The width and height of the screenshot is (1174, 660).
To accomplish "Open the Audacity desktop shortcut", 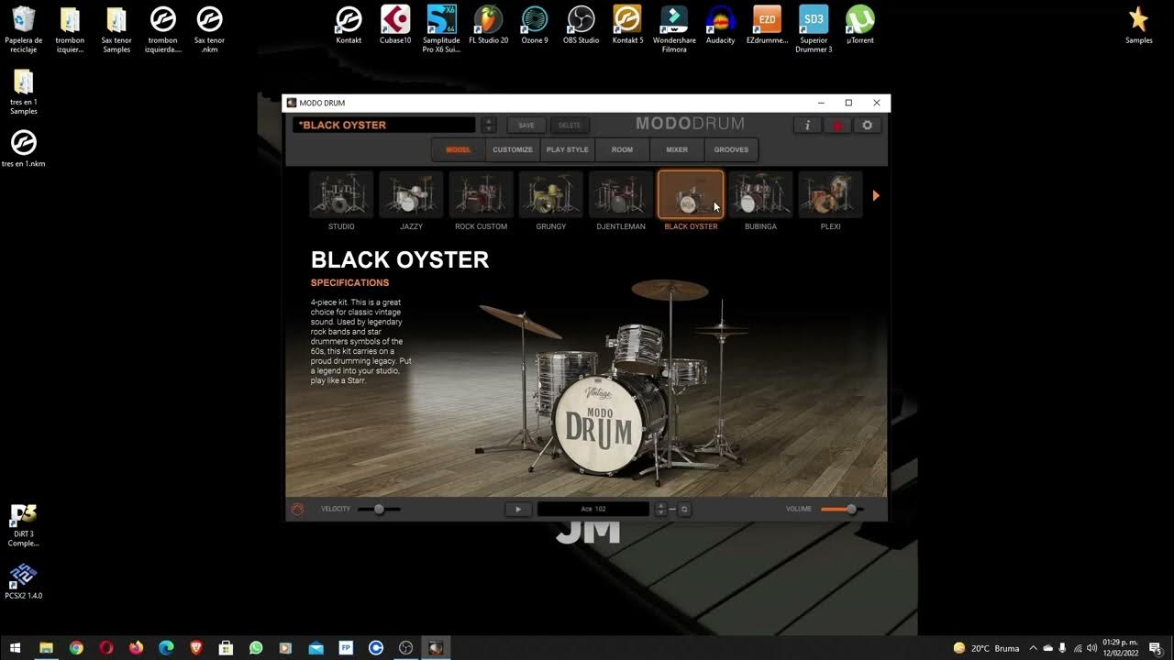I will tap(720, 26).
